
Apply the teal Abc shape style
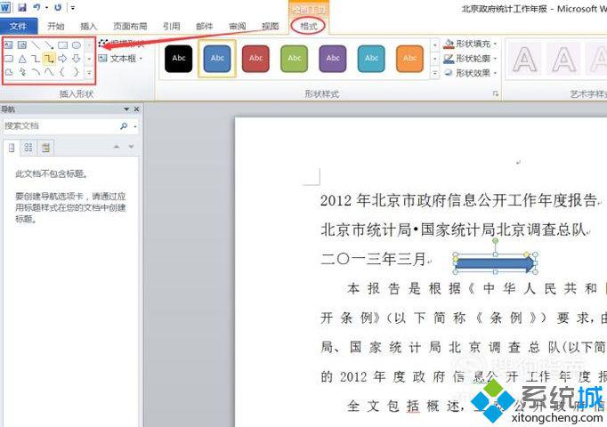371,59
